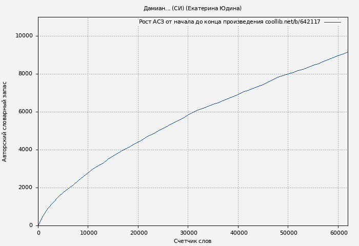Screen dimensions: 359x246
Task: Click the y-axis tick label 4000
Action: 26,150
